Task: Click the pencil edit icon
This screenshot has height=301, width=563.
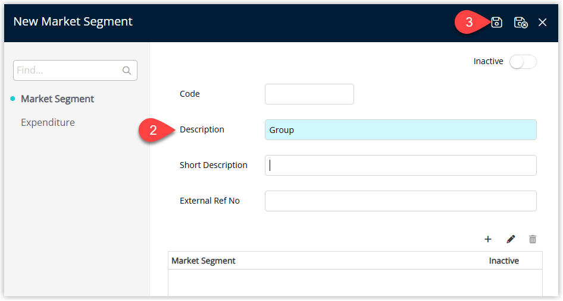Action: [x=511, y=239]
